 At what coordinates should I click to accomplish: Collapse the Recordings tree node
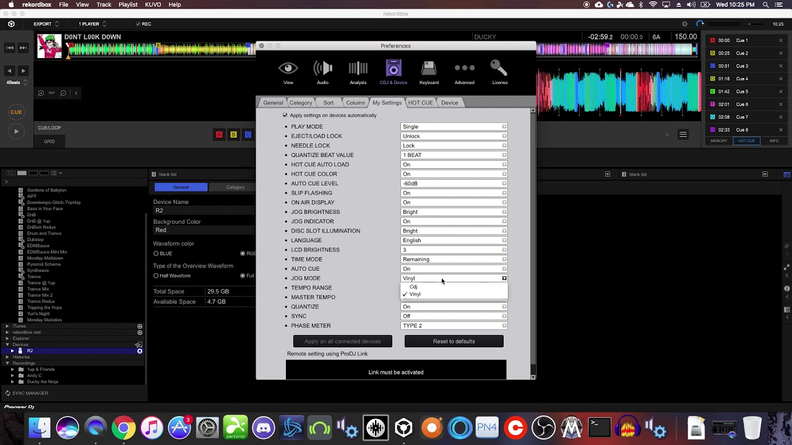tap(7, 363)
